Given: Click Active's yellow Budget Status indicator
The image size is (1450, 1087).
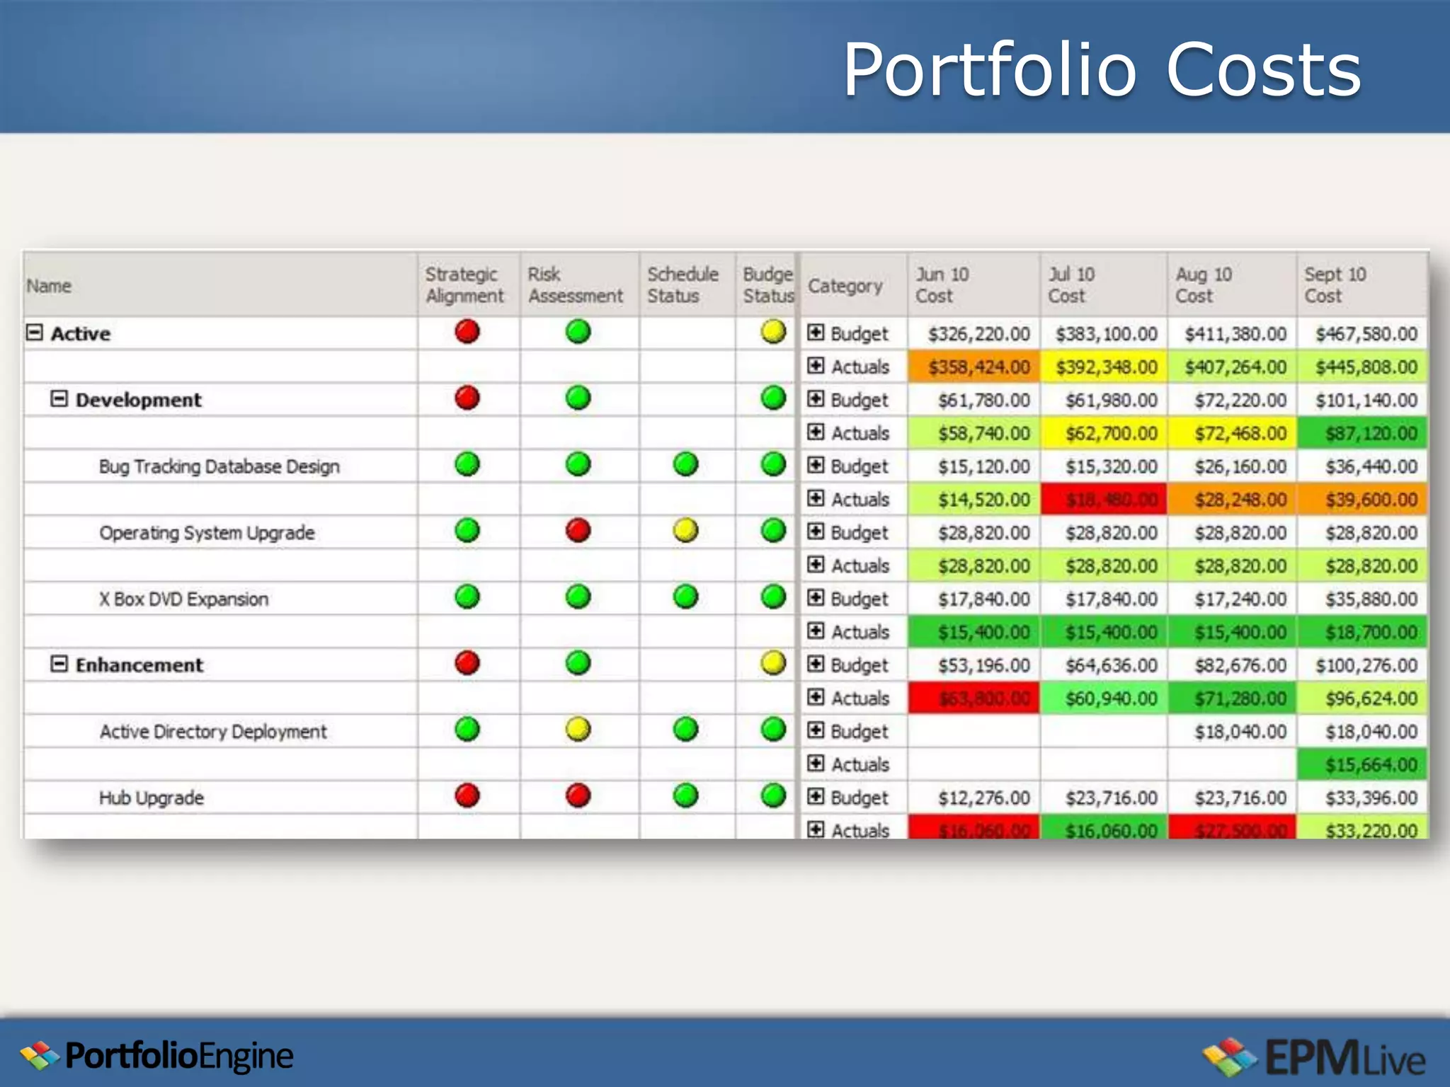Looking at the screenshot, I should tap(773, 331).
